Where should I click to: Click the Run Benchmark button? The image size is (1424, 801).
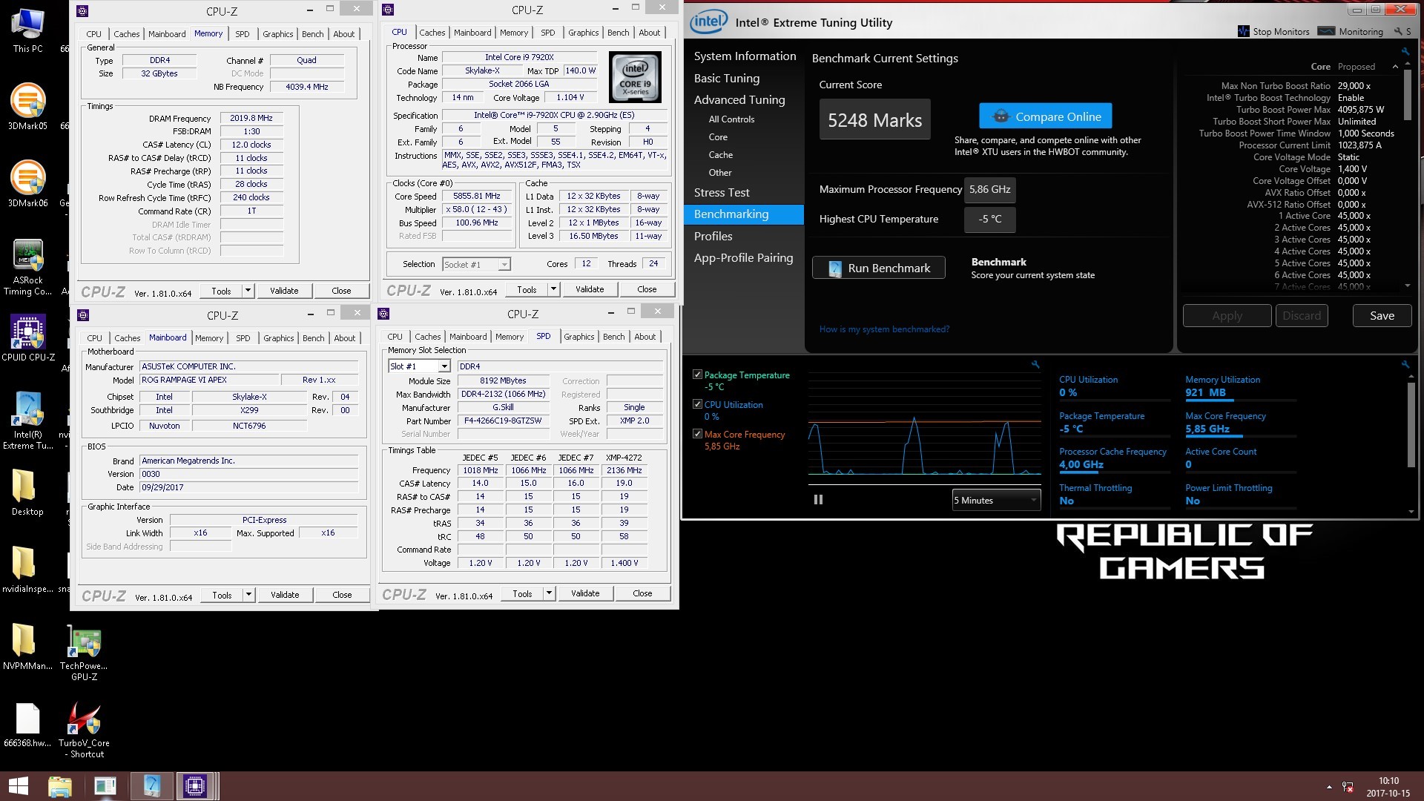tap(878, 268)
